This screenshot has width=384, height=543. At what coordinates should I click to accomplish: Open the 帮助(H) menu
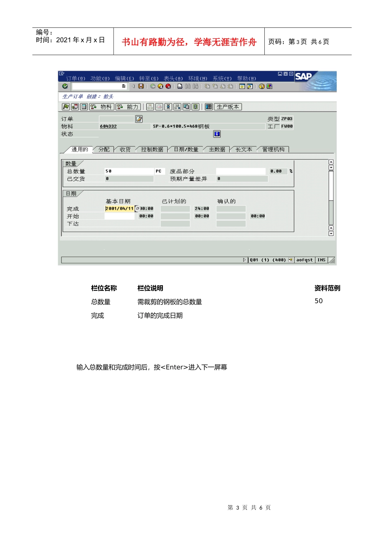(247, 78)
